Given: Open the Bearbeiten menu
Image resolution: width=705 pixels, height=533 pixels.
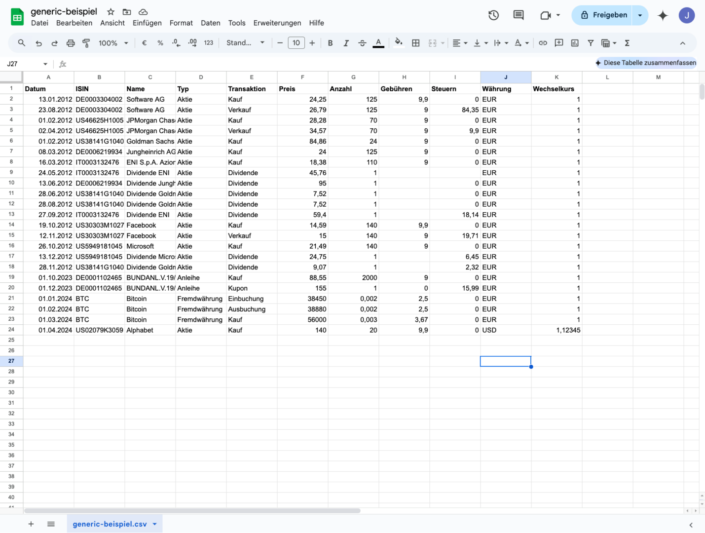Looking at the screenshot, I should click(x=74, y=23).
